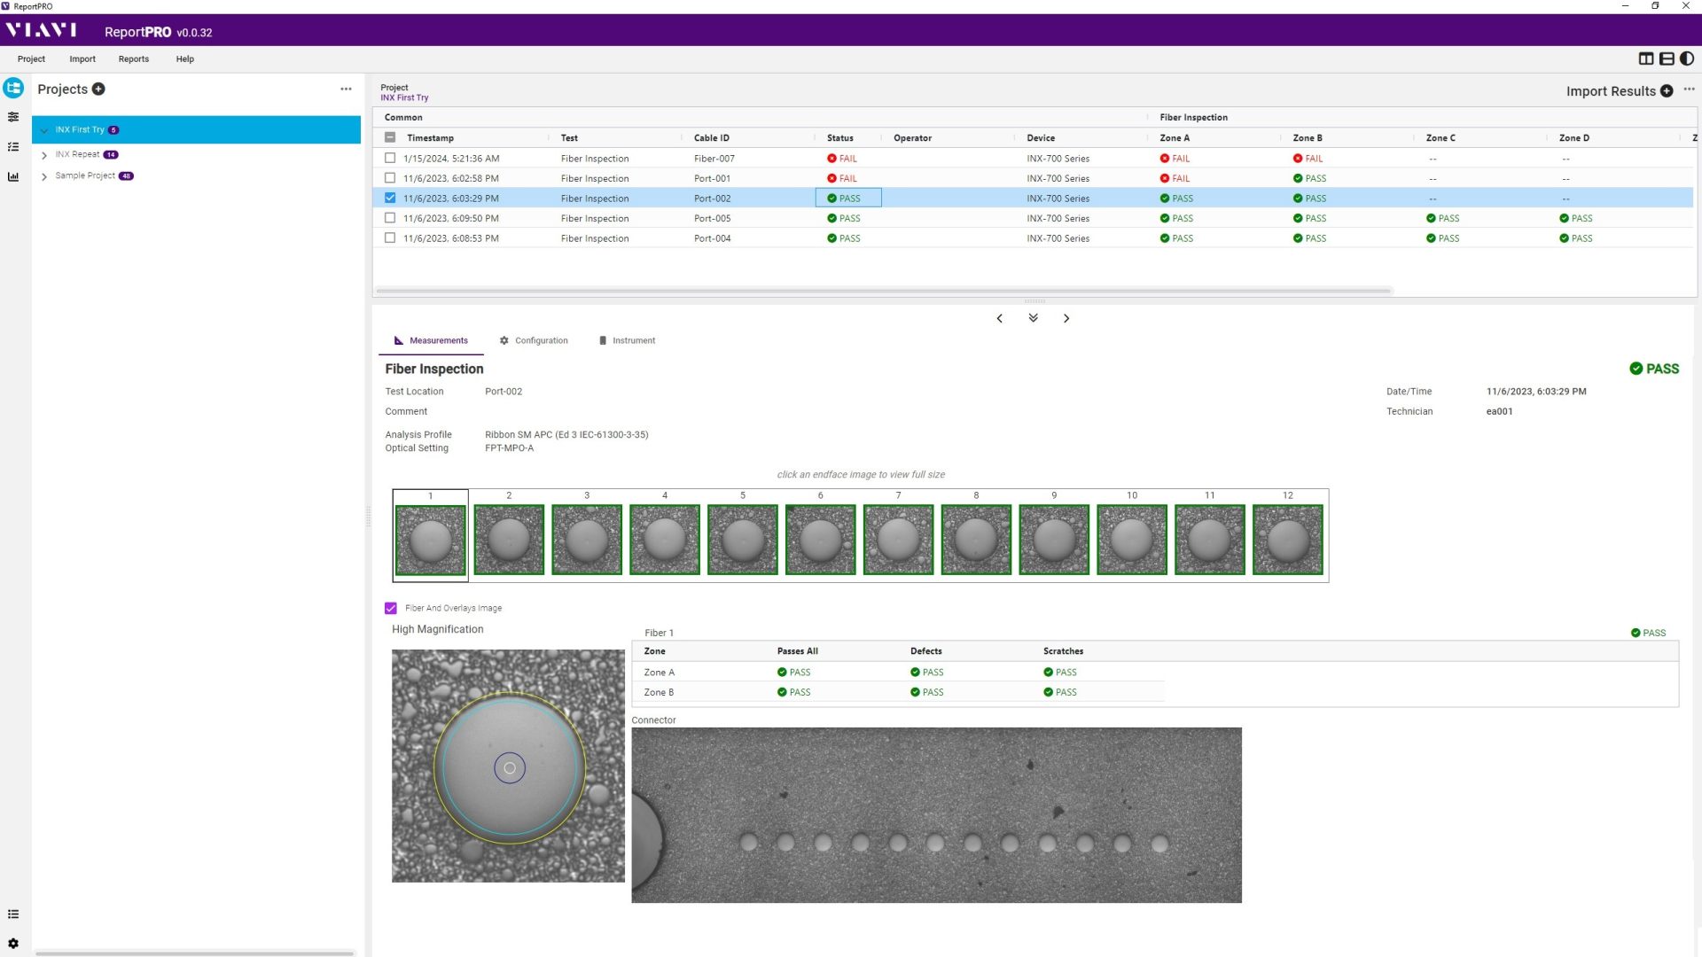
Task: Collapse details with double chevron down
Action: (x=1033, y=318)
